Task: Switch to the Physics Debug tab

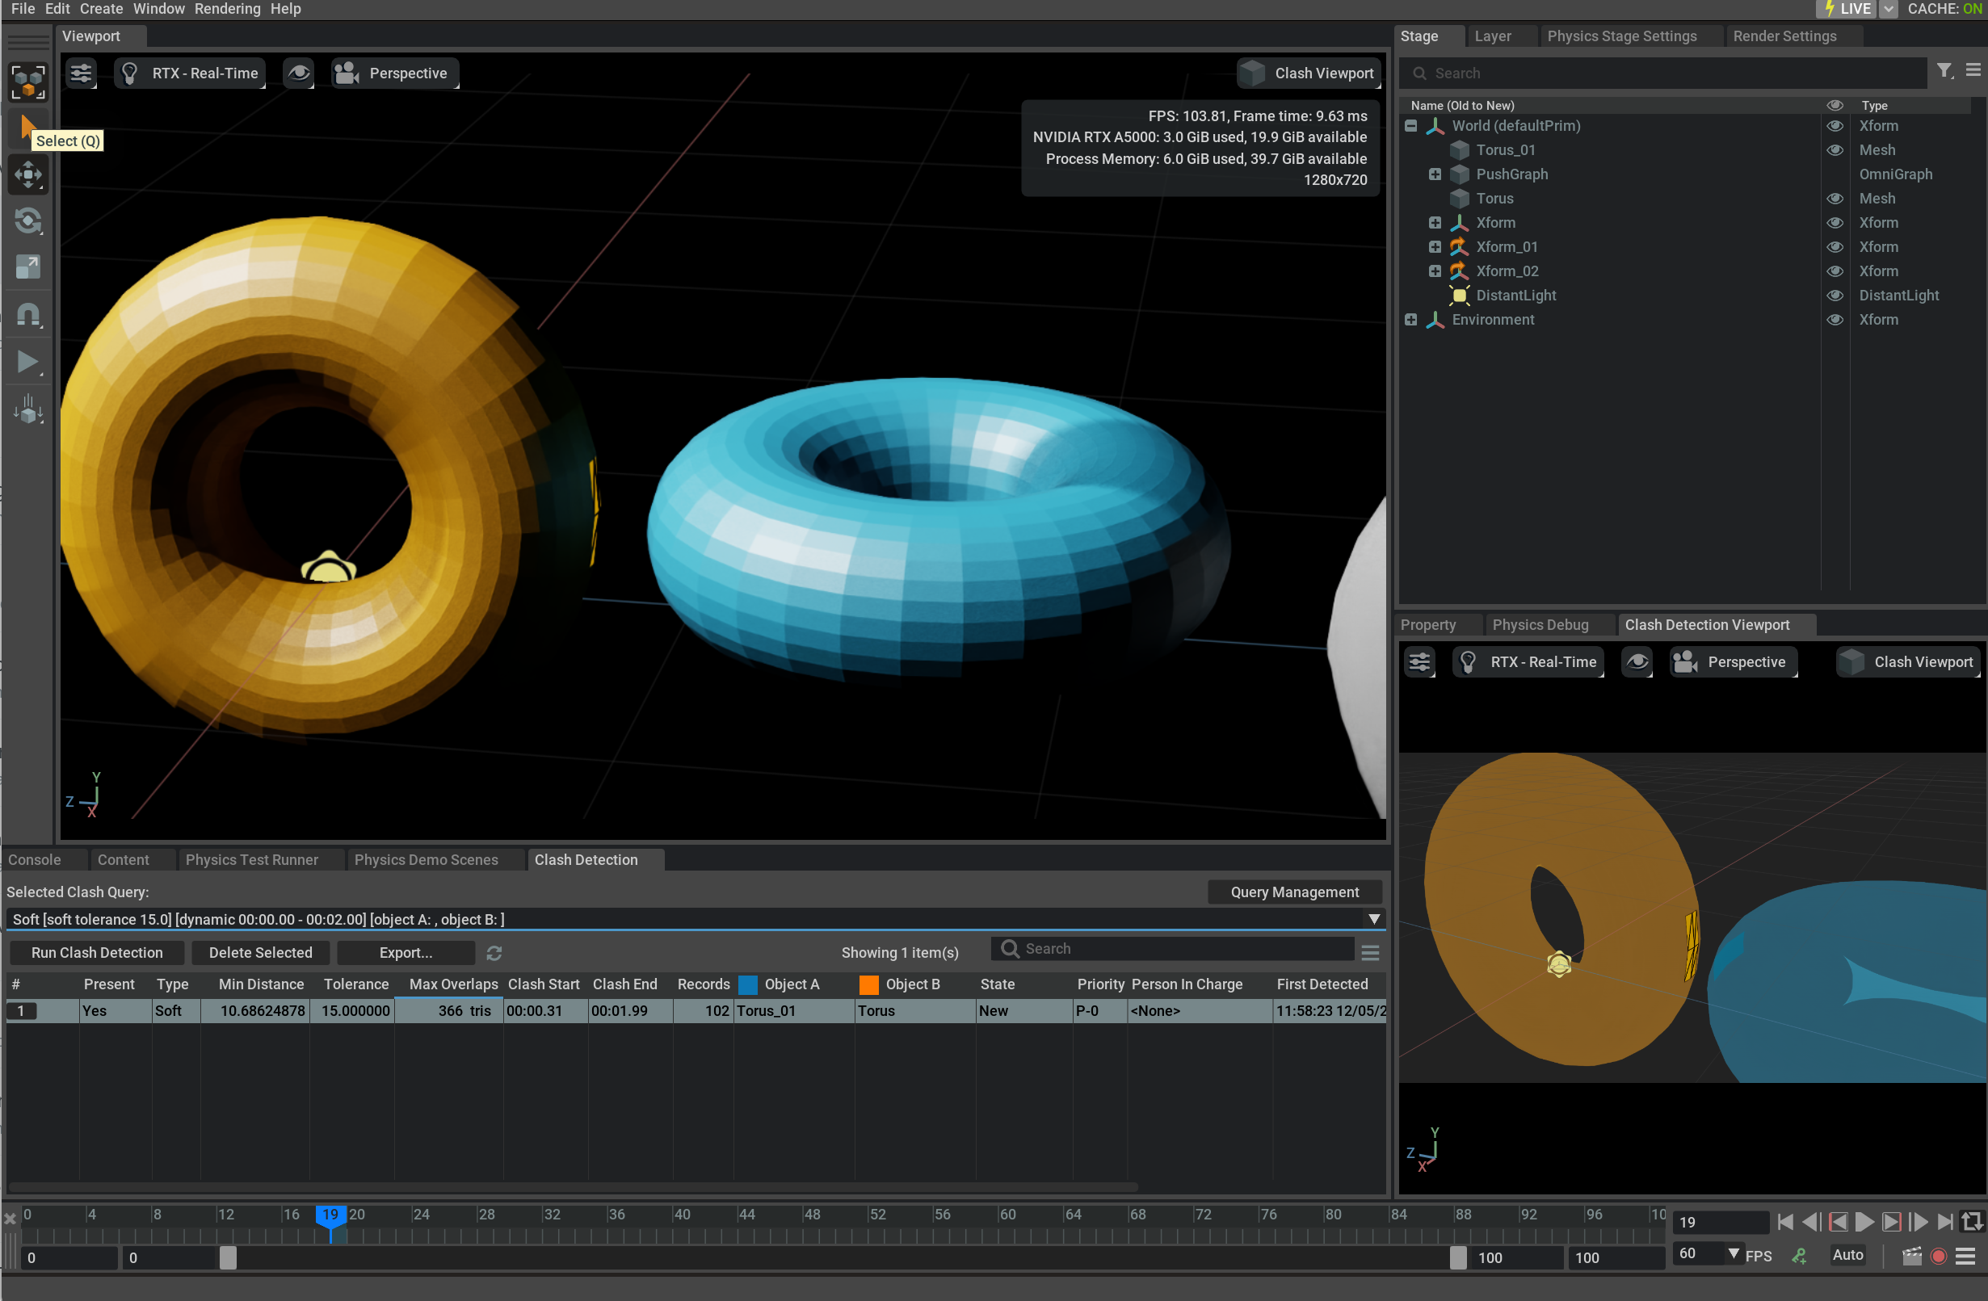Action: [1540, 624]
